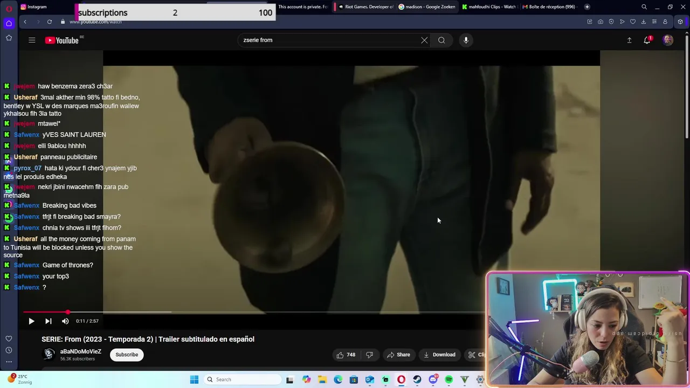
Task: Open the browser profile icon
Action: tap(665, 22)
